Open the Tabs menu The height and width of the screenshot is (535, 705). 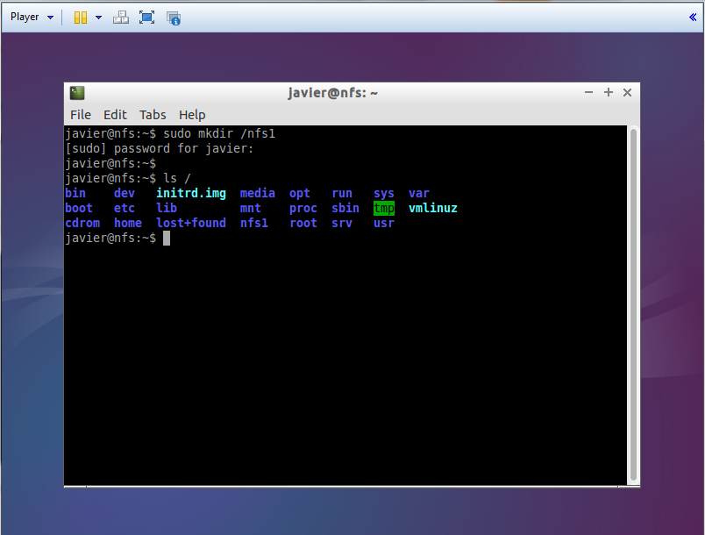pyautogui.click(x=152, y=115)
